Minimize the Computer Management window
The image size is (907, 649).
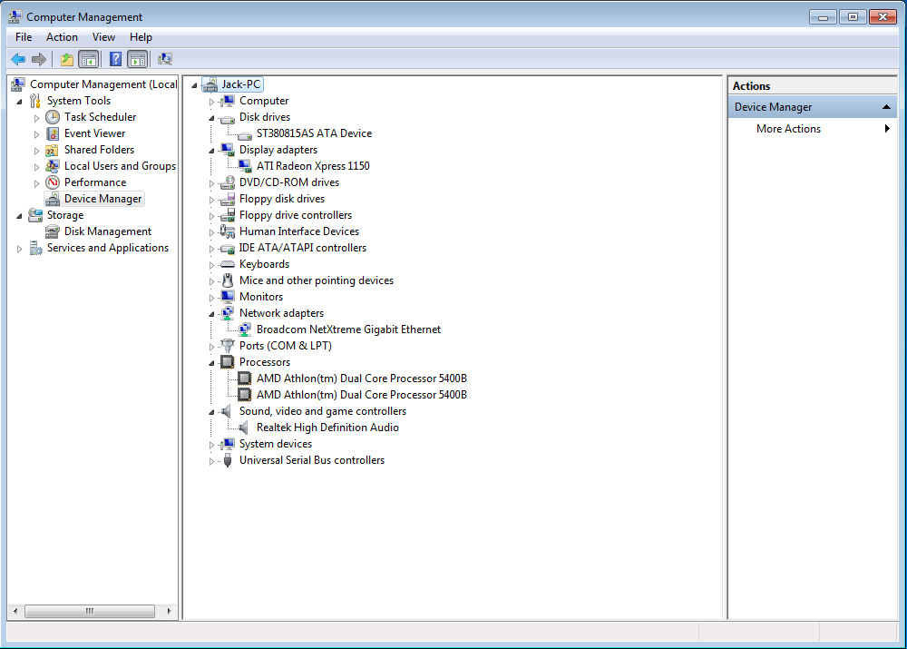(x=823, y=16)
